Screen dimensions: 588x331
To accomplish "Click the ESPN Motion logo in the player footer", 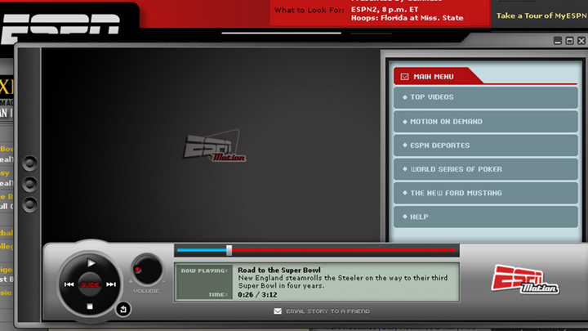I will (x=525, y=280).
